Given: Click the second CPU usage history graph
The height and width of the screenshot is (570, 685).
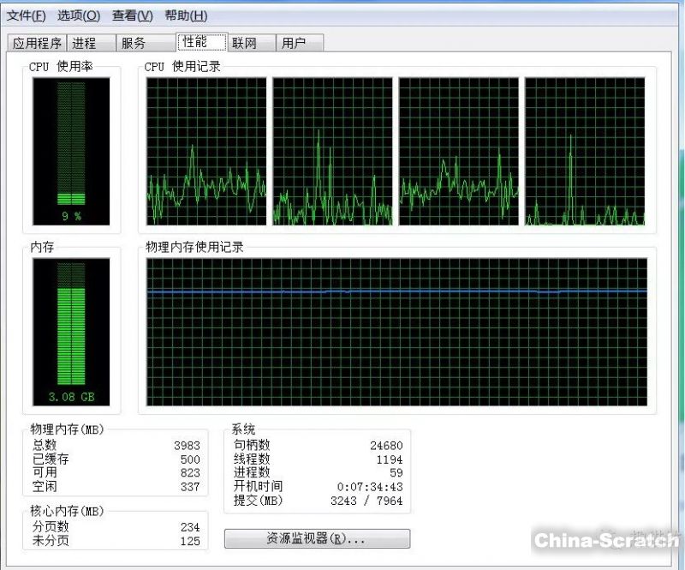Looking at the screenshot, I should click(x=332, y=152).
